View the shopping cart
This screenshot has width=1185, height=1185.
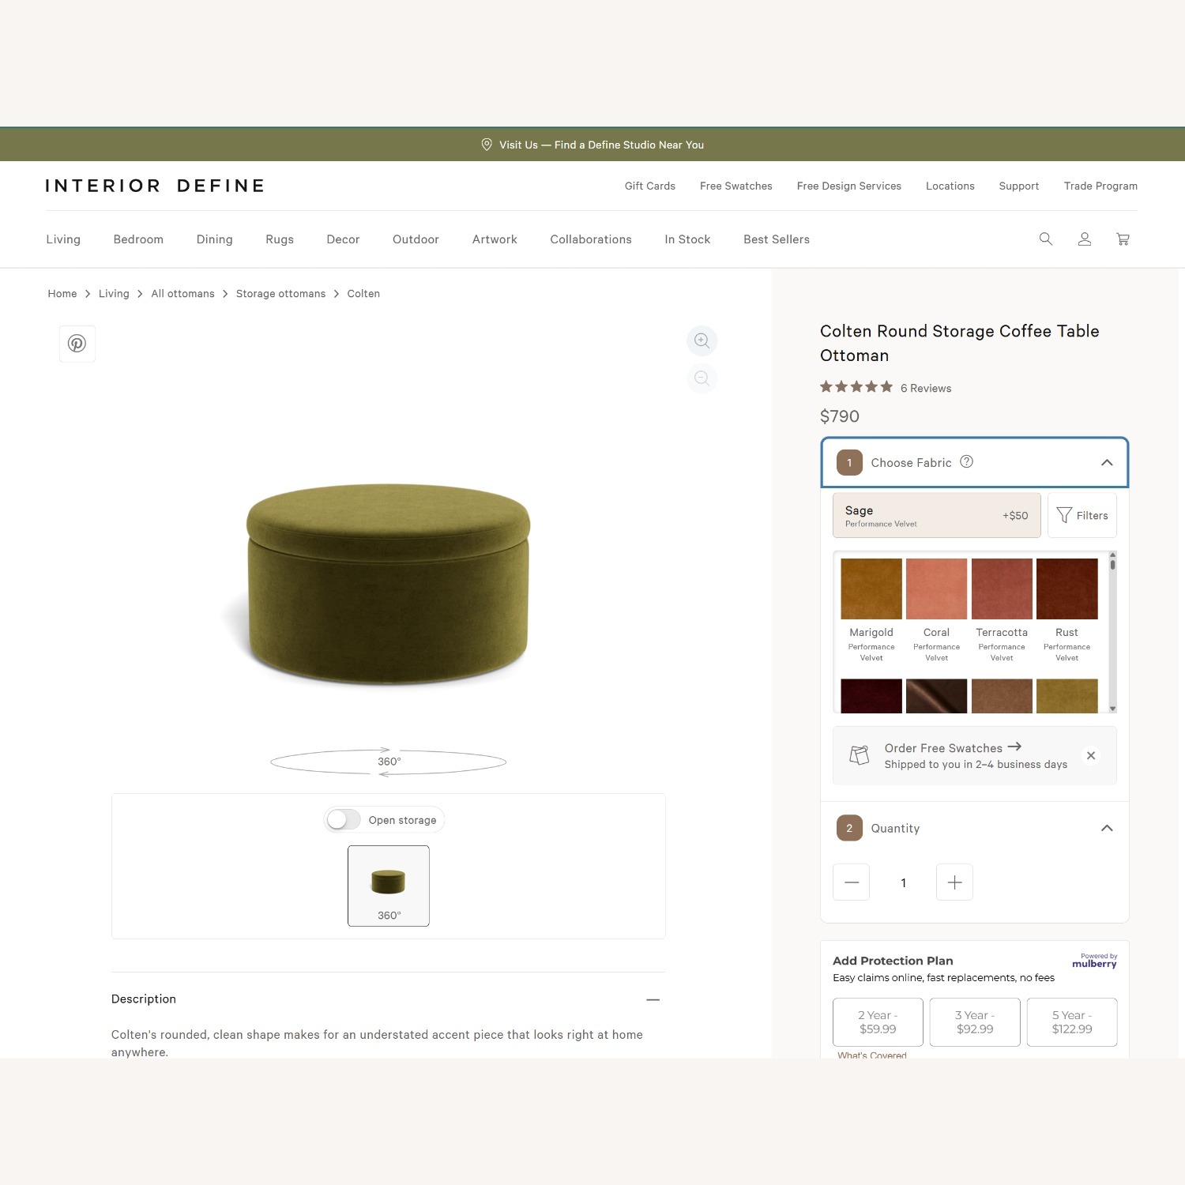tap(1123, 239)
